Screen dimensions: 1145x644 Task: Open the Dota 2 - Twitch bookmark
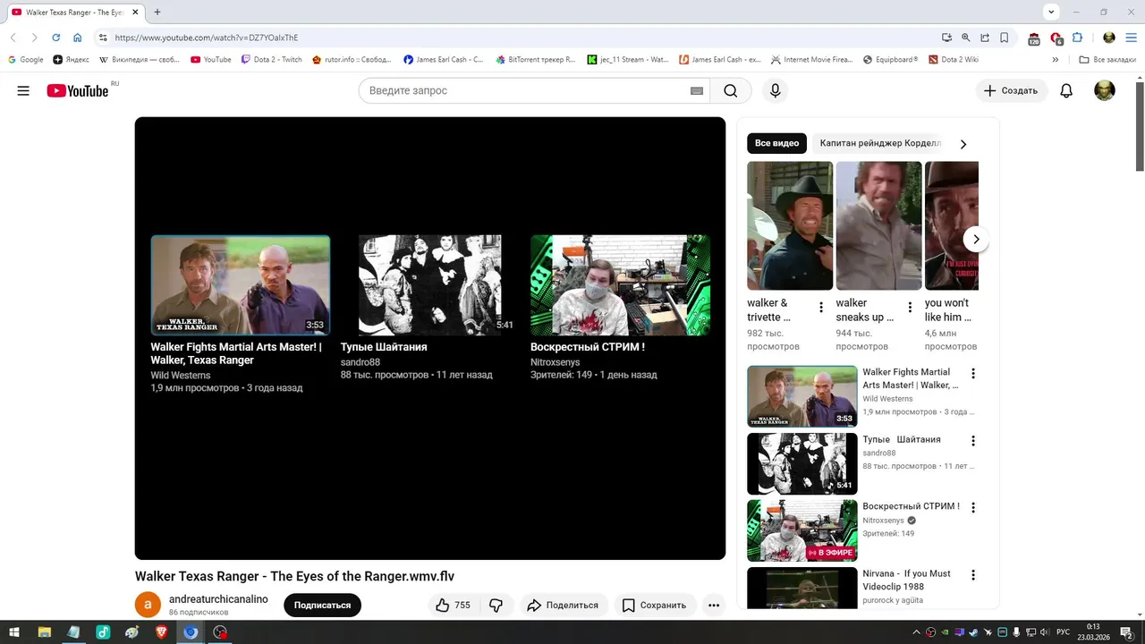[272, 60]
